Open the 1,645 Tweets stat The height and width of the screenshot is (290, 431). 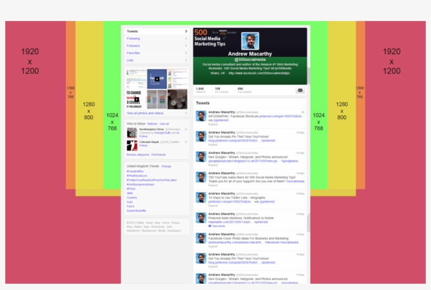coord(200,90)
